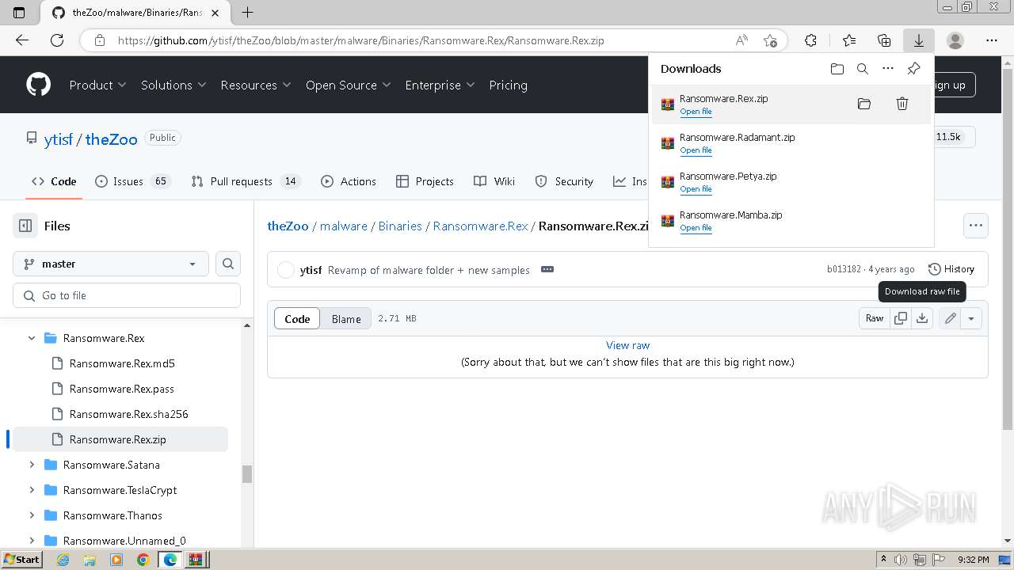
Task: Expand the Ransomware.Thanos folder
Action: (32, 515)
